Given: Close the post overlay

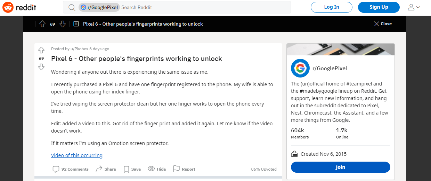Looking at the screenshot, I should [383, 24].
